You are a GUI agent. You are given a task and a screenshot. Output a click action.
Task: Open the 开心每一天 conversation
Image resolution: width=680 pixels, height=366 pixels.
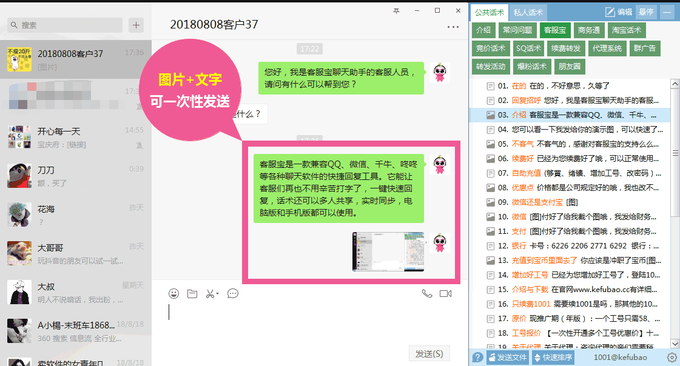[x=76, y=138]
